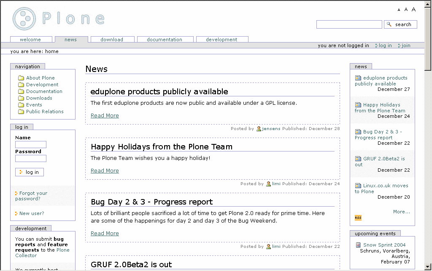Viewport: 432px width, 271px height.
Task: Click the join link in the top bar
Action: tap(406, 45)
